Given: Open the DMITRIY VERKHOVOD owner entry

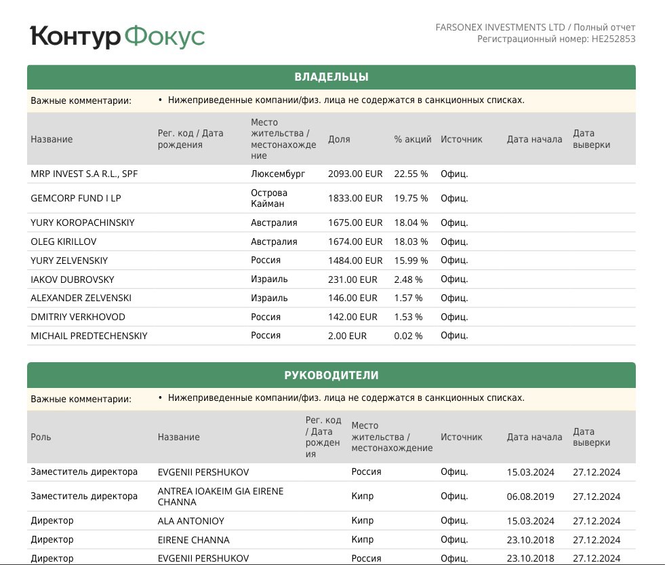Looking at the screenshot, I should pyautogui.click(x=78, y=317).
